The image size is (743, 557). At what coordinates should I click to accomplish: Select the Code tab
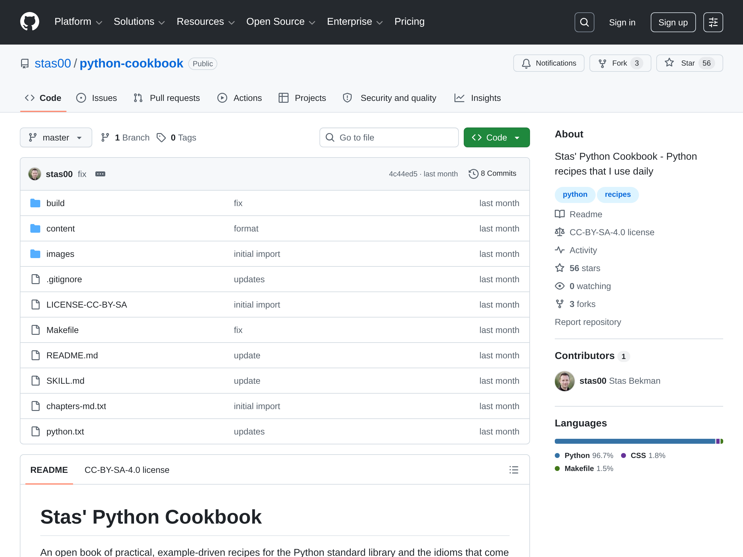coord(43,98)
